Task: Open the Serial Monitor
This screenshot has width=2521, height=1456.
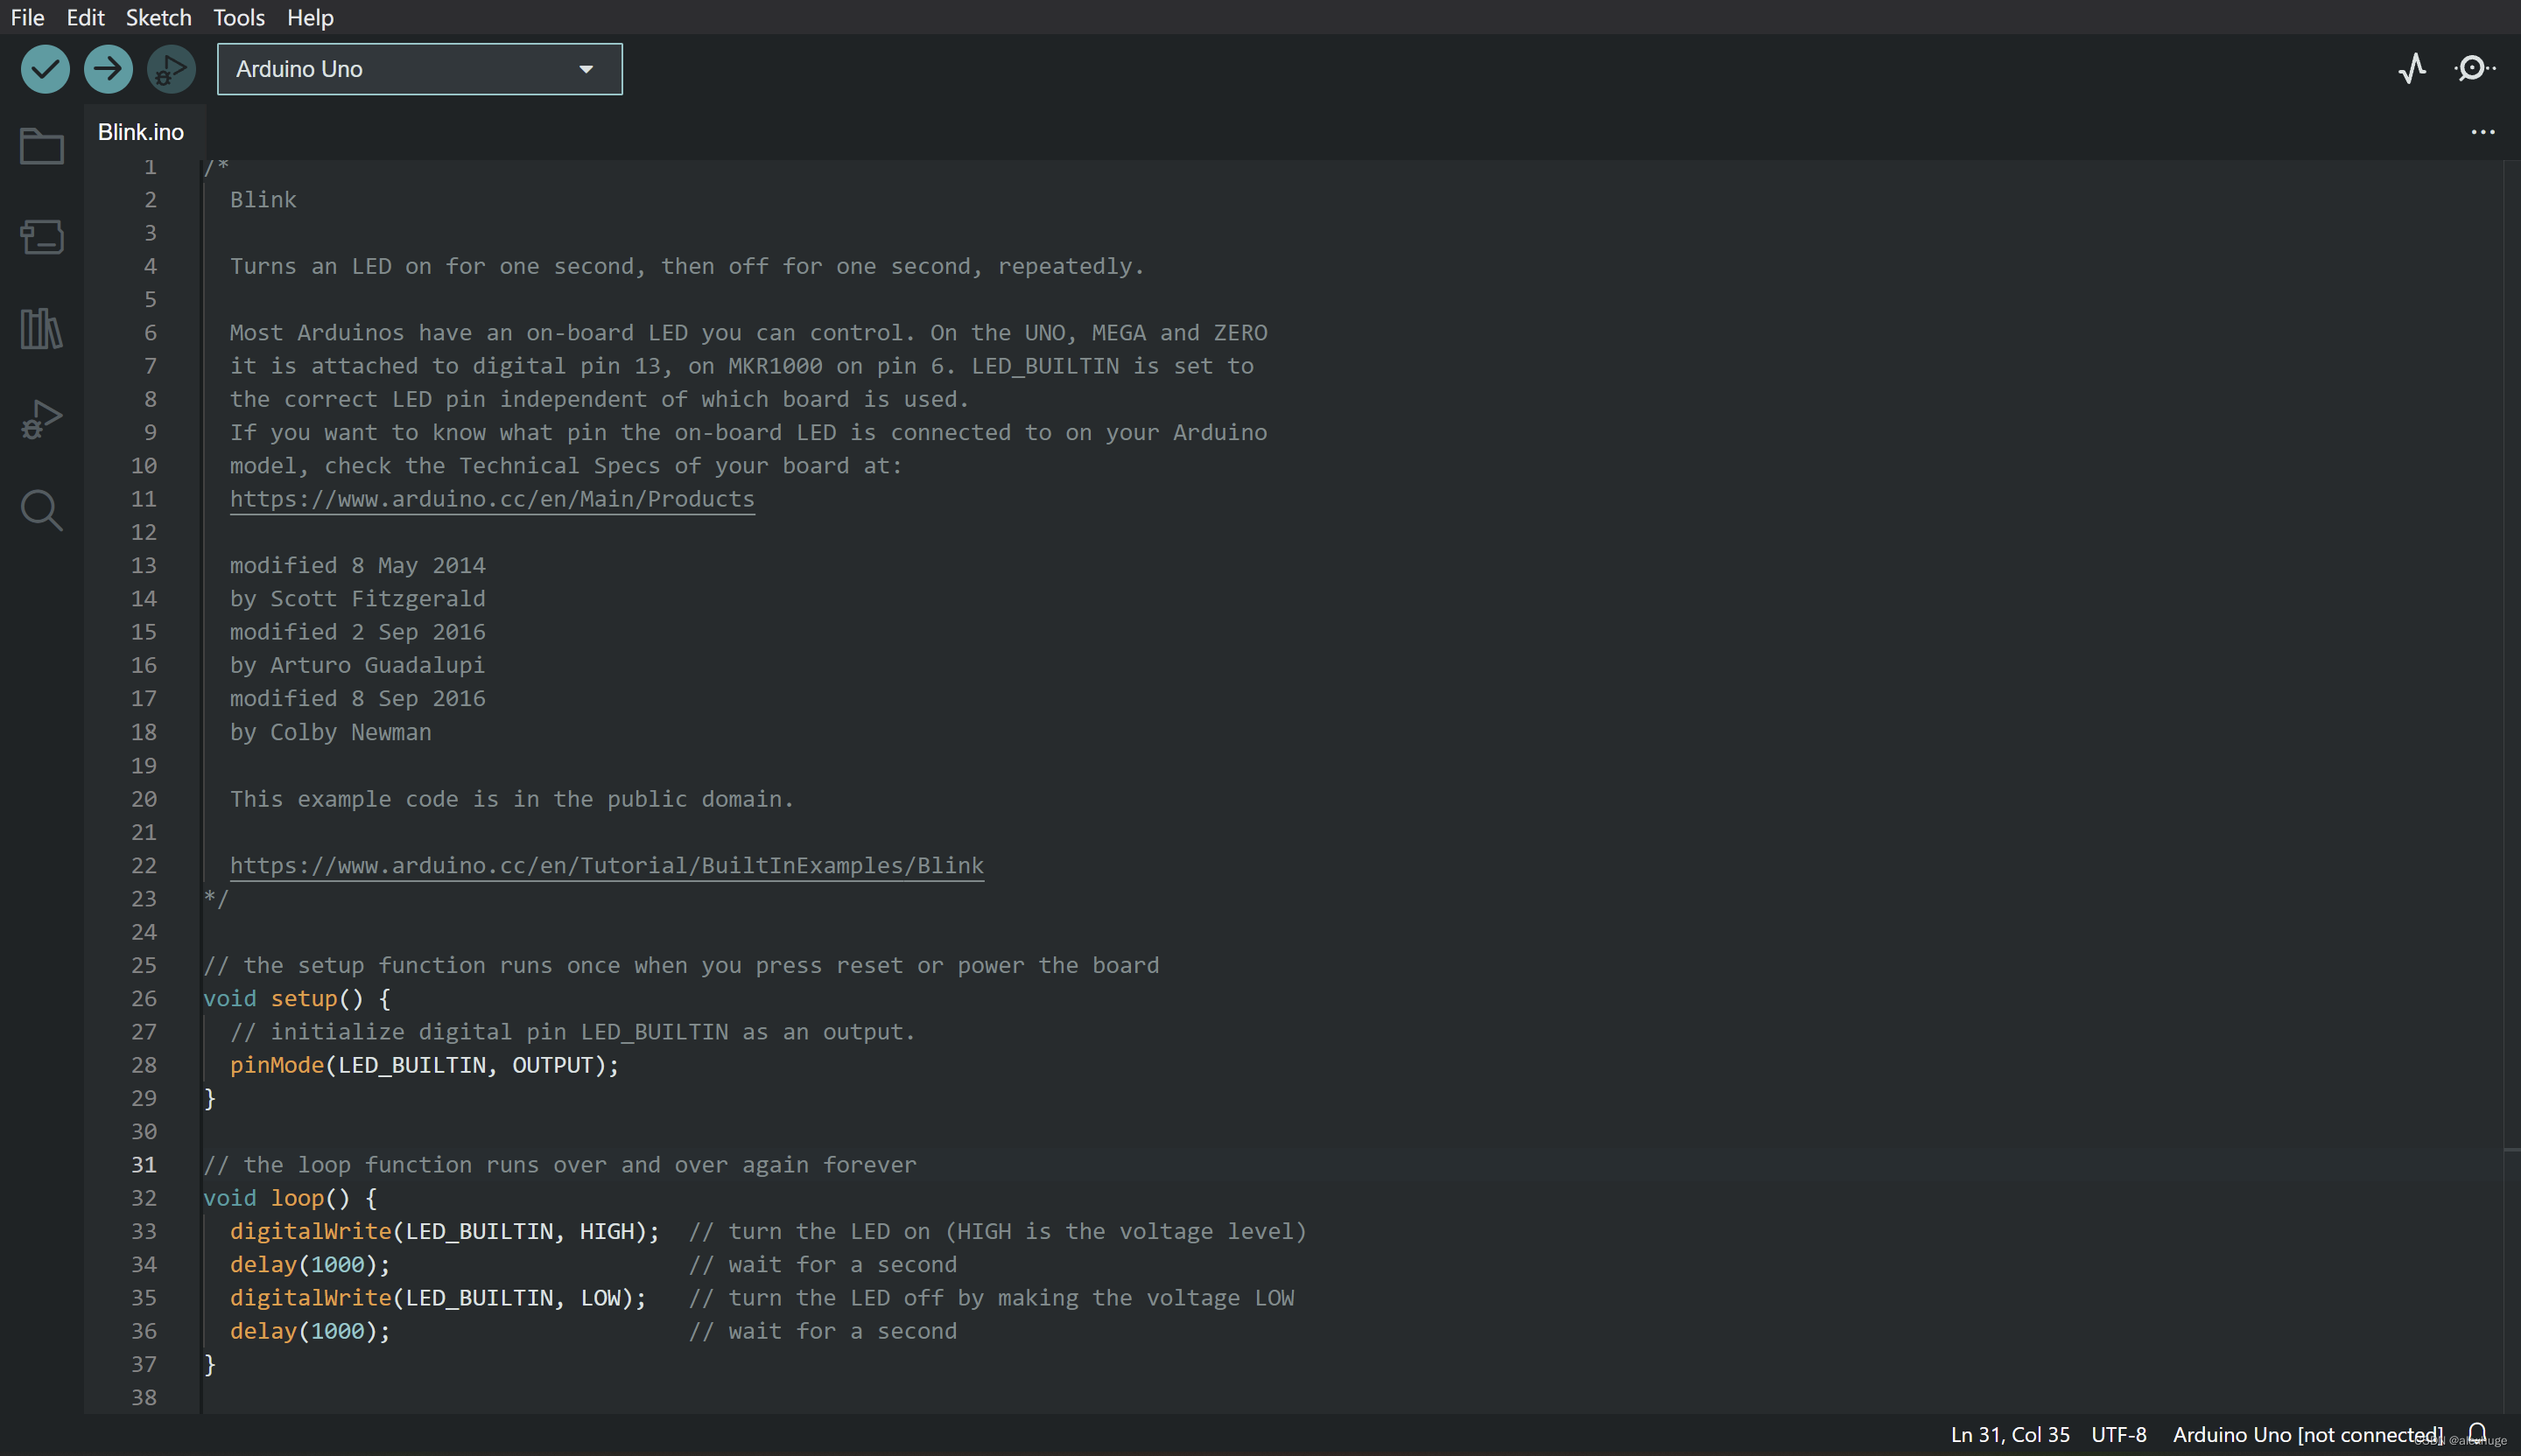Action: [2473, 68]
